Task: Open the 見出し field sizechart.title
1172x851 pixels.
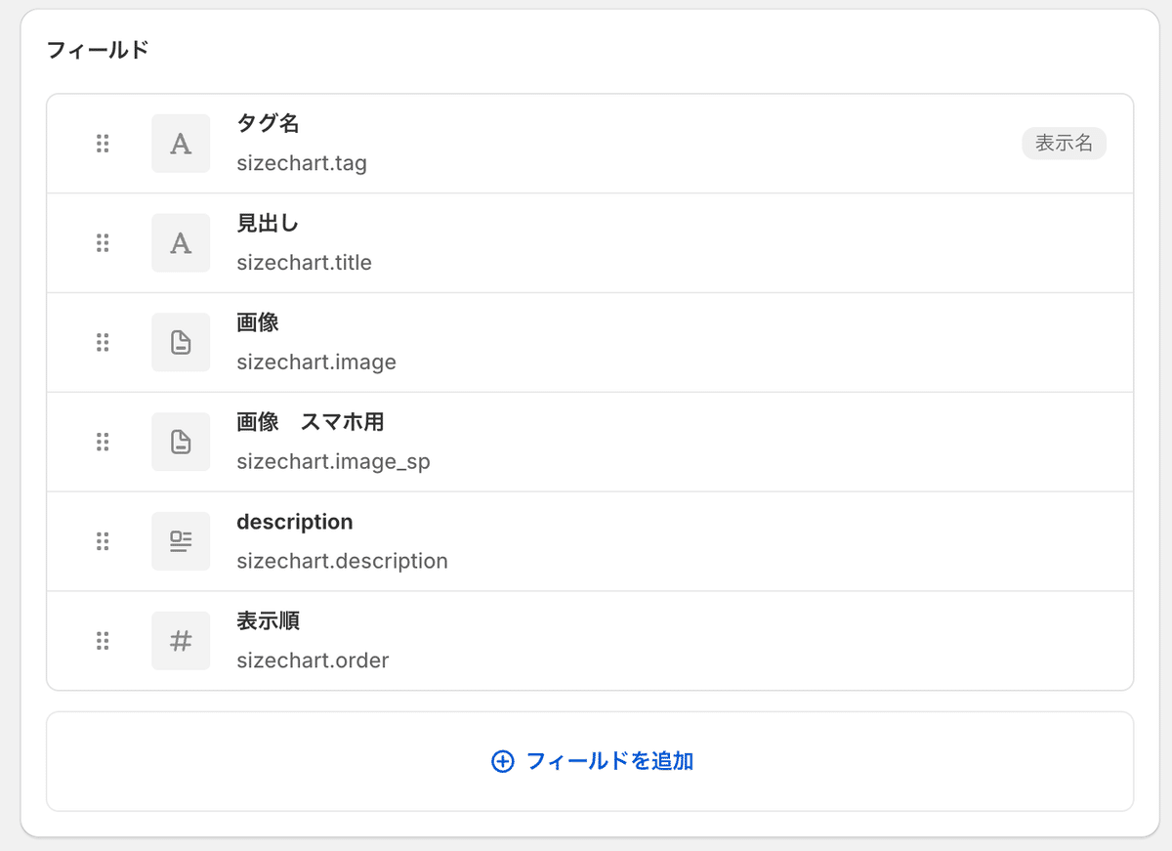Action: [590, 243]
